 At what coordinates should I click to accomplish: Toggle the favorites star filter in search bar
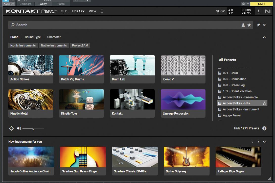(x=249, y=25)
